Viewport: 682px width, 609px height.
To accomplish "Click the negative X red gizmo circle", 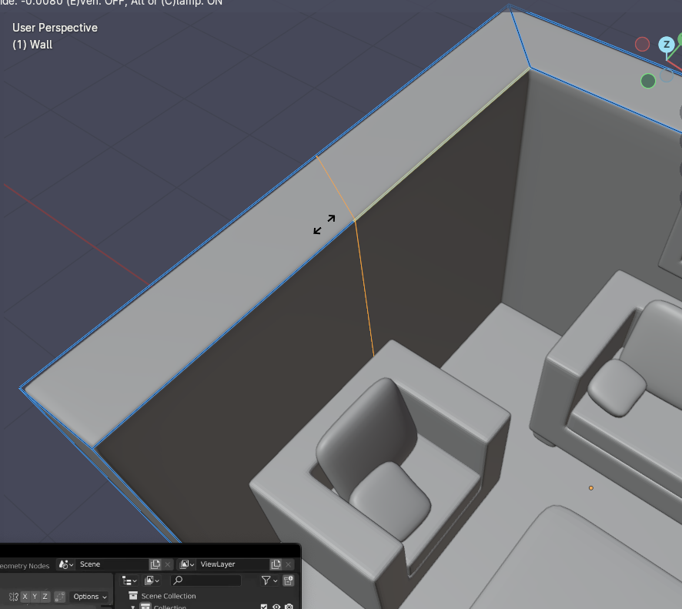I will pos(642,45).
